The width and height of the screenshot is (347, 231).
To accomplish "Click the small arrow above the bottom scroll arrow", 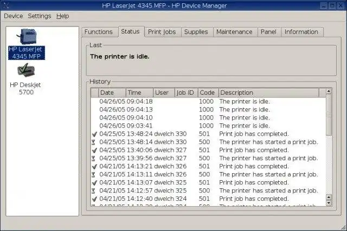I will 329,197.
